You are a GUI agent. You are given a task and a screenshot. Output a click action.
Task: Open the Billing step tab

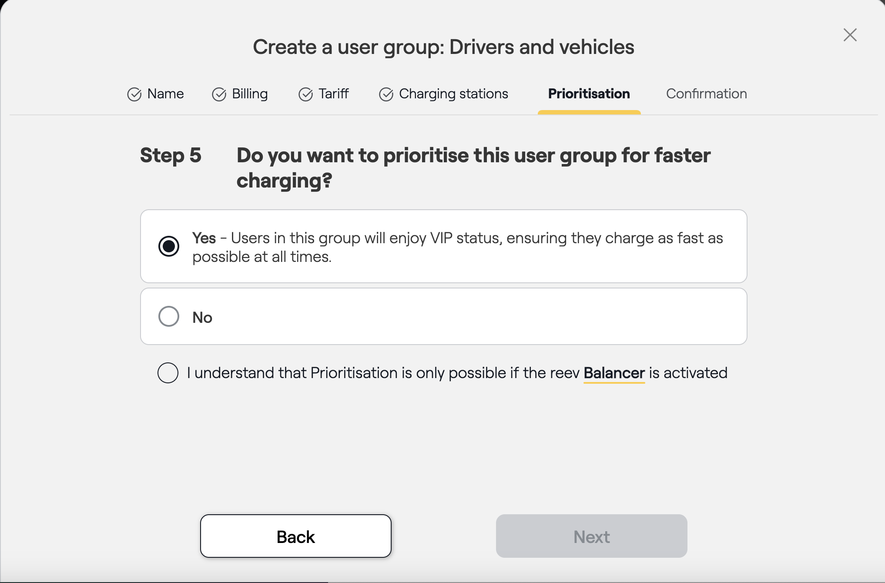[x=250, y=94]
